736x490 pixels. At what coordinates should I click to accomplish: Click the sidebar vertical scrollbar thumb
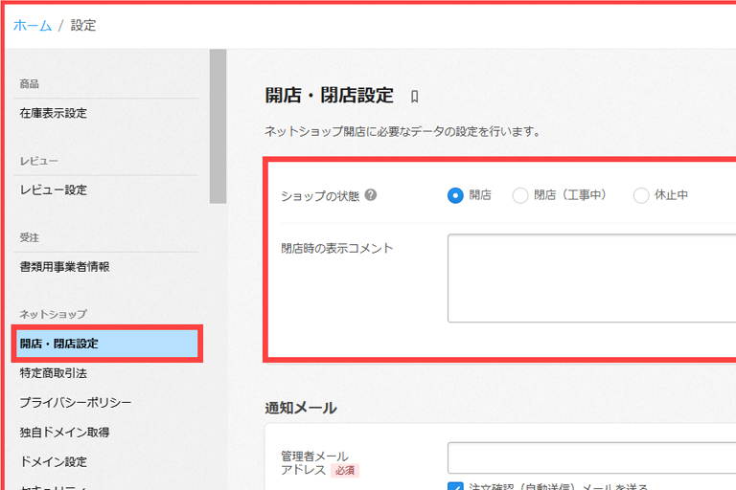[x=218, y=126]
